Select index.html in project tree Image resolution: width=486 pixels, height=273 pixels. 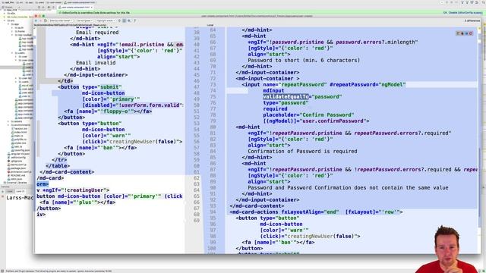(x=19, y=132)
